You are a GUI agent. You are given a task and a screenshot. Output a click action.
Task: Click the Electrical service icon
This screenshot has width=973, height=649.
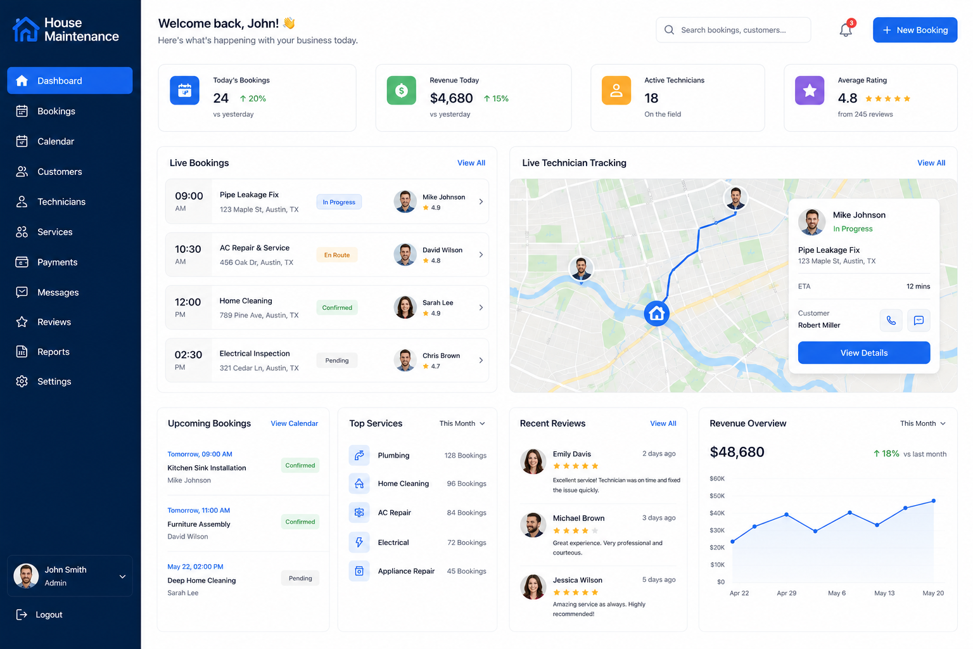point(359,542)
